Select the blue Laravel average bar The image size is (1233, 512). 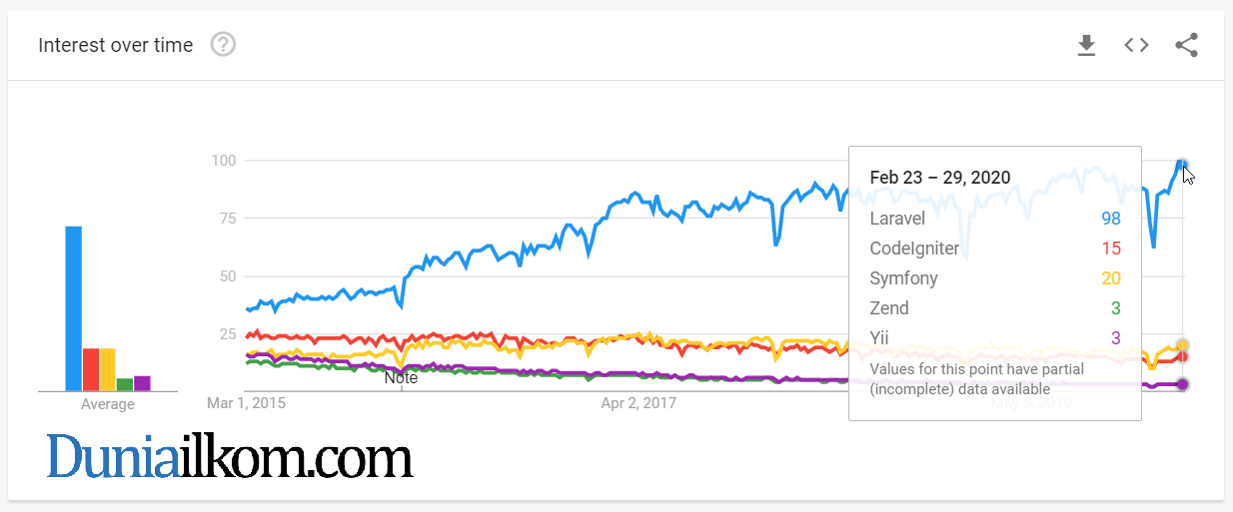(74, 308)
